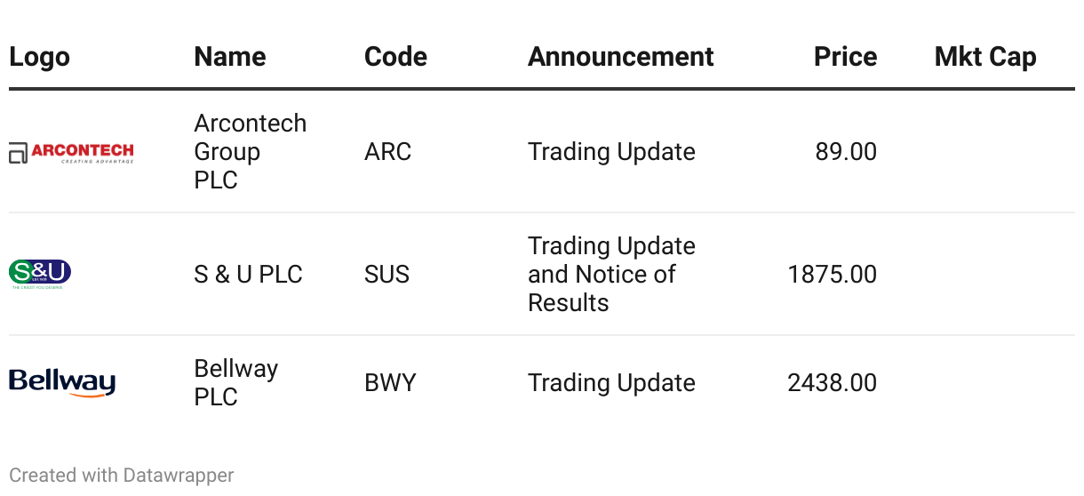
Task: Click the 1875.00 price value
Action: click(832, 274)
